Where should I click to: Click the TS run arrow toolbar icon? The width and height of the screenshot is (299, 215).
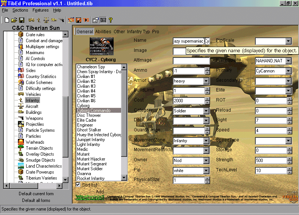pos(86,20)
